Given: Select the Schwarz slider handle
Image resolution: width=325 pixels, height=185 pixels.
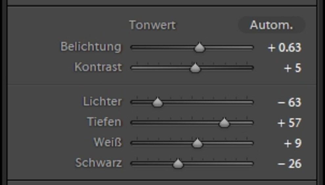Looking at the screenshot, I should coord(178,163).
